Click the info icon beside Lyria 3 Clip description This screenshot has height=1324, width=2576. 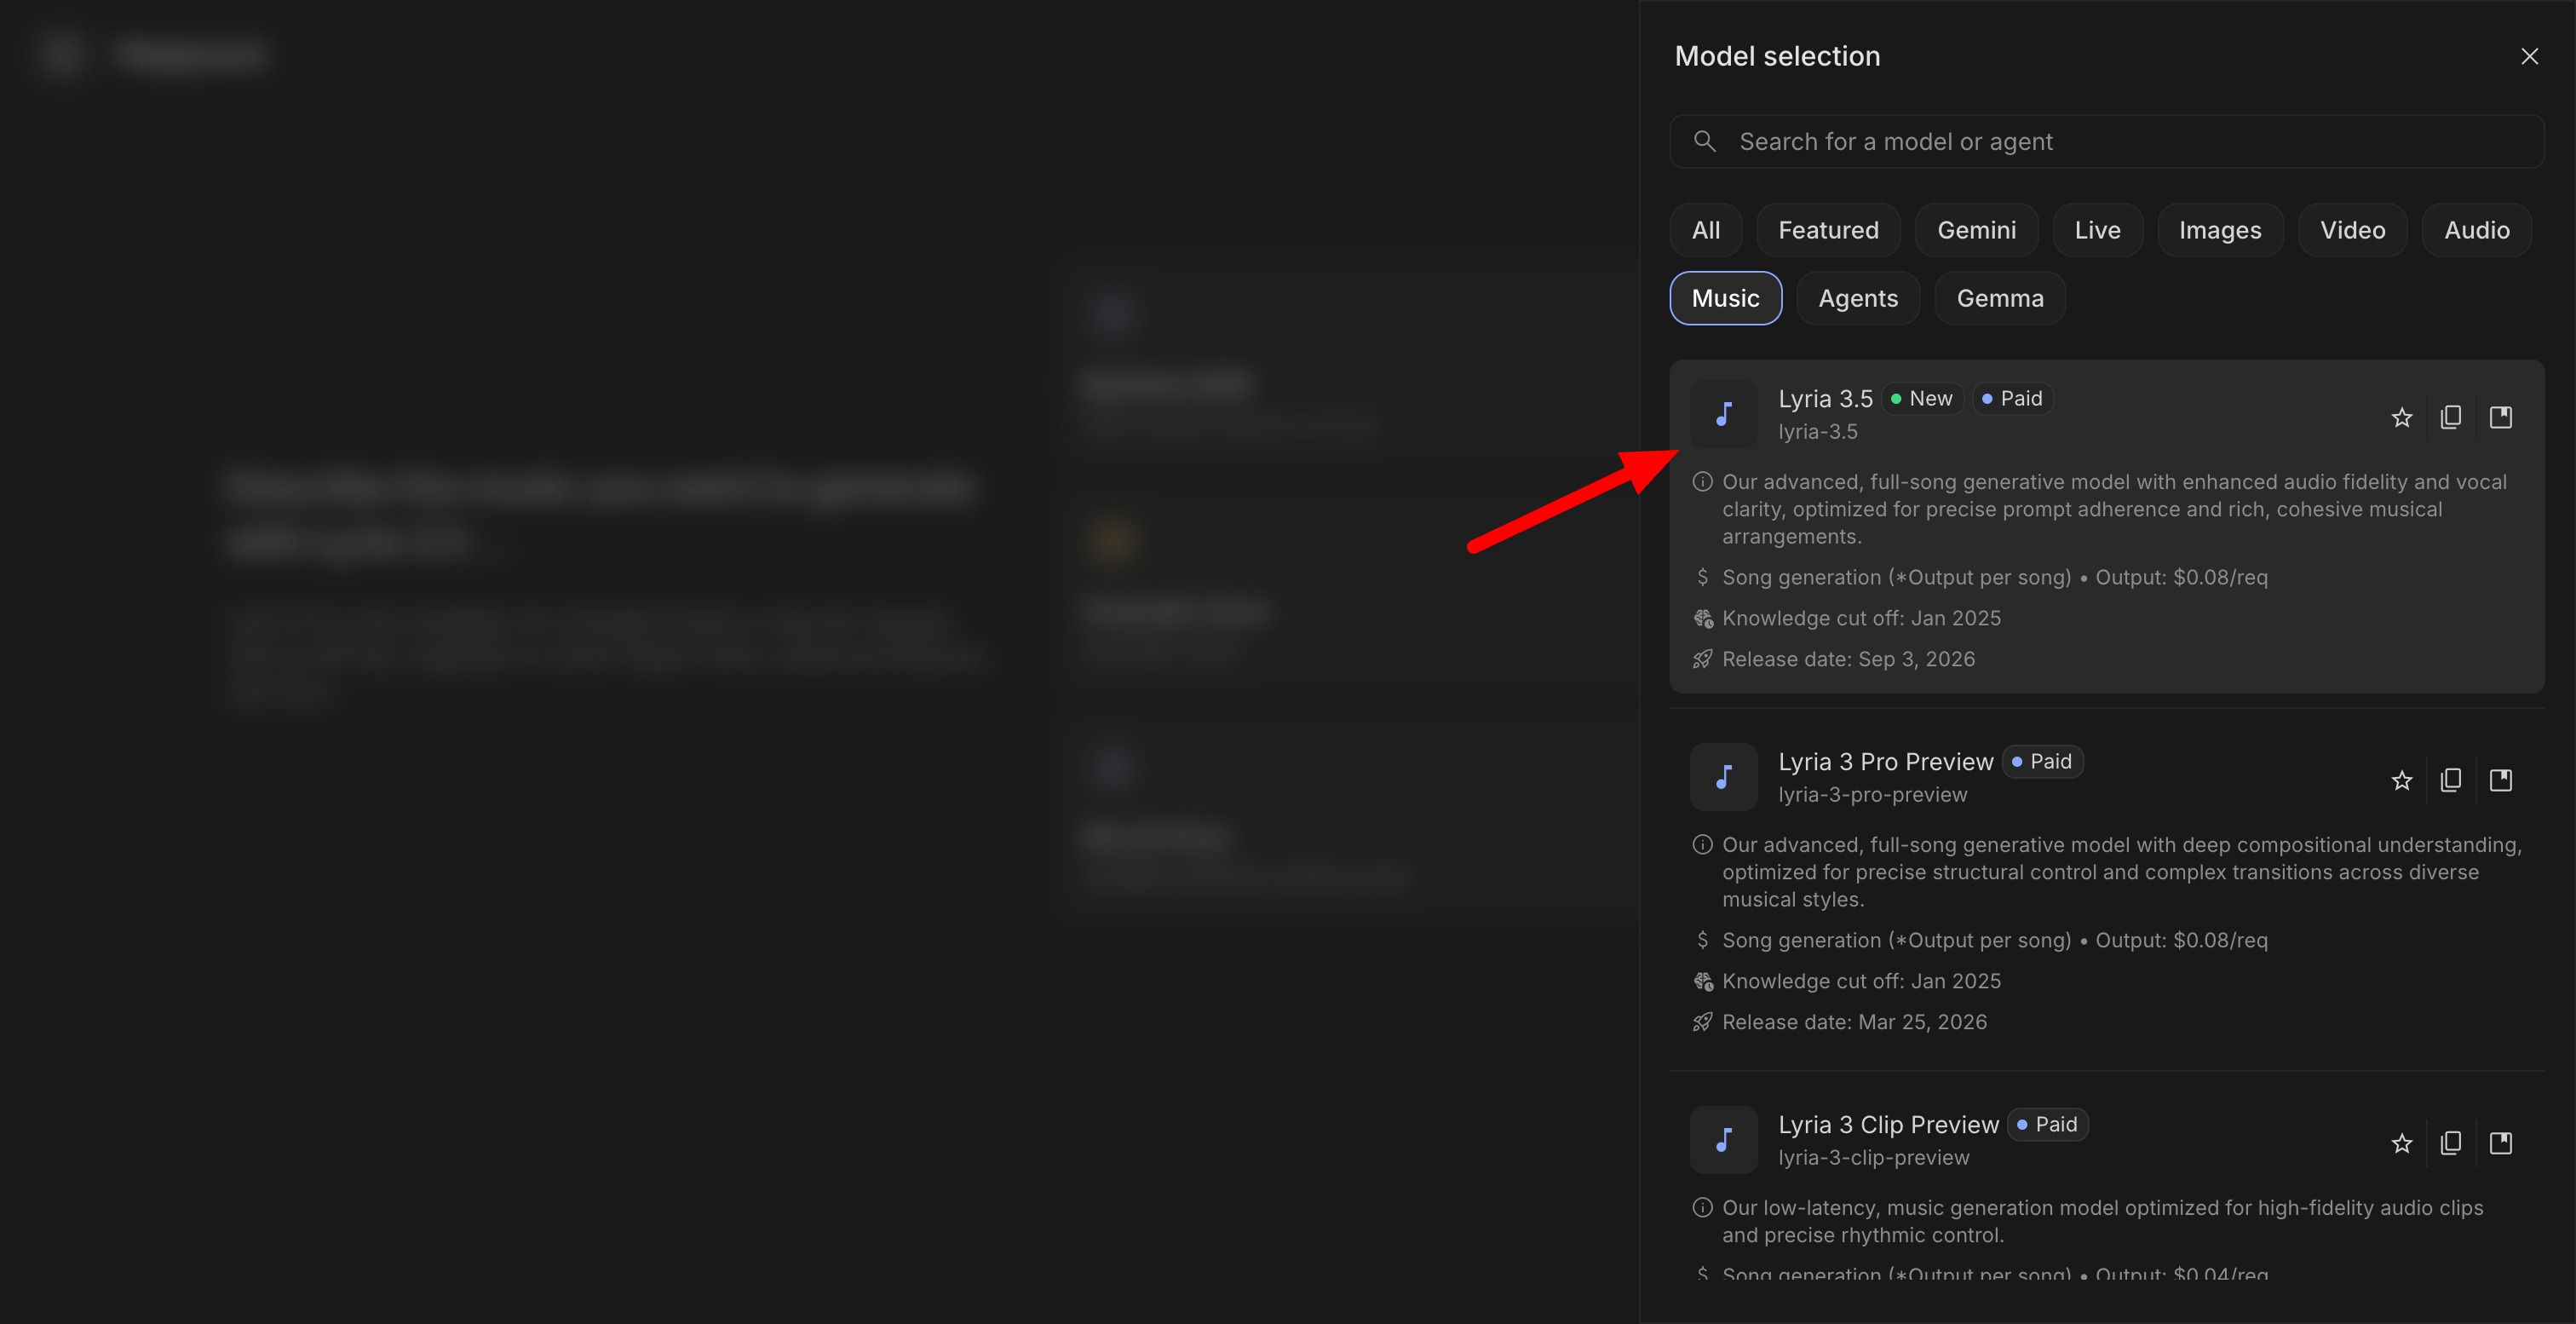click(x=1702, y=1208)
